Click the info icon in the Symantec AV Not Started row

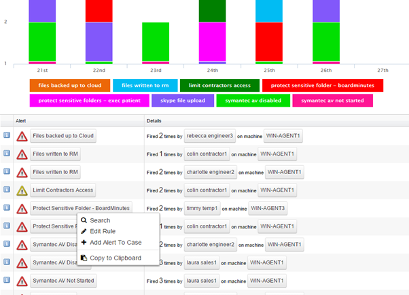6,279
